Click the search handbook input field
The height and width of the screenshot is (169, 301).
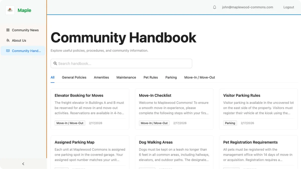pos(121,63)
